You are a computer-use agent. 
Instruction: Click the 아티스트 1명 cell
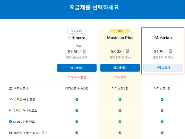[162, 88]
